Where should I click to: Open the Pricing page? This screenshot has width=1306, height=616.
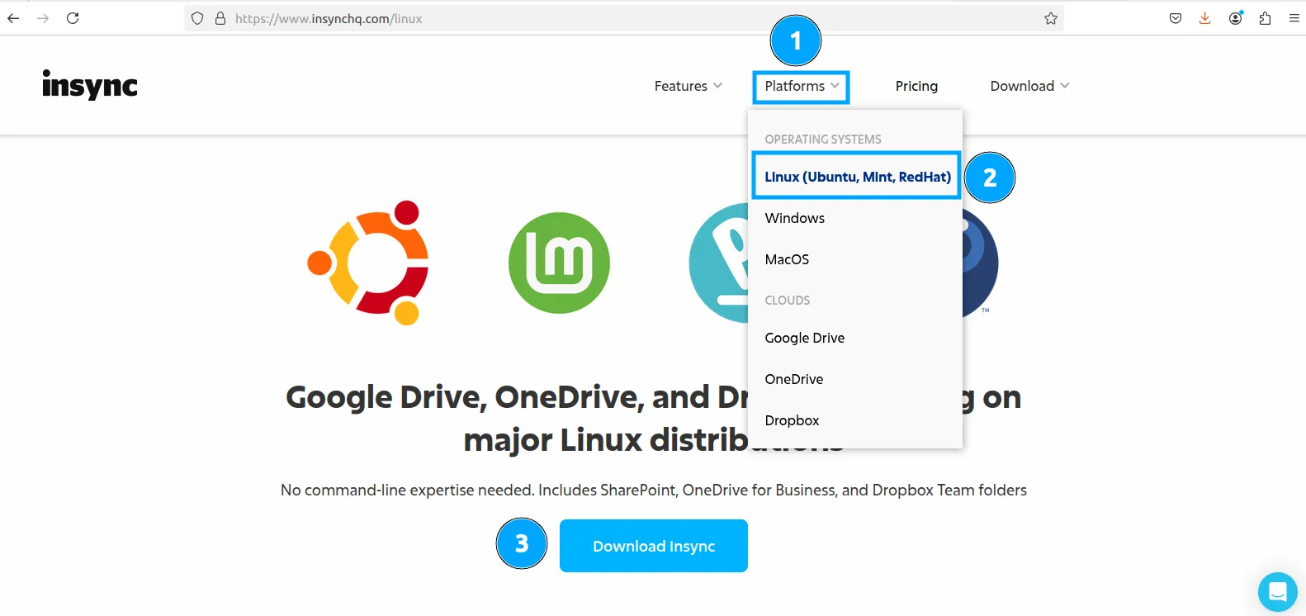click(916, 86)
